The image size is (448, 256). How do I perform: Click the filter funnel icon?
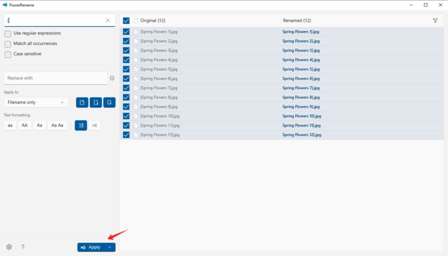point(435,20)
